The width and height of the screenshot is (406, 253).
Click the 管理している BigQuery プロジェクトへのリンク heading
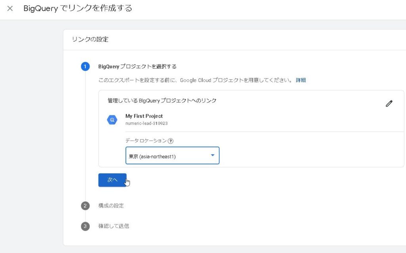(x=162, y=101)
